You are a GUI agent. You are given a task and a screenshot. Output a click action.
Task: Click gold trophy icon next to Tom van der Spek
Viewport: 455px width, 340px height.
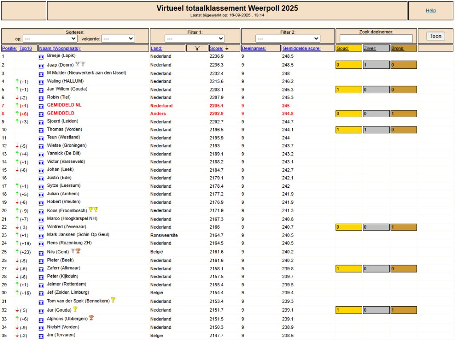click(x=113, y=300)
